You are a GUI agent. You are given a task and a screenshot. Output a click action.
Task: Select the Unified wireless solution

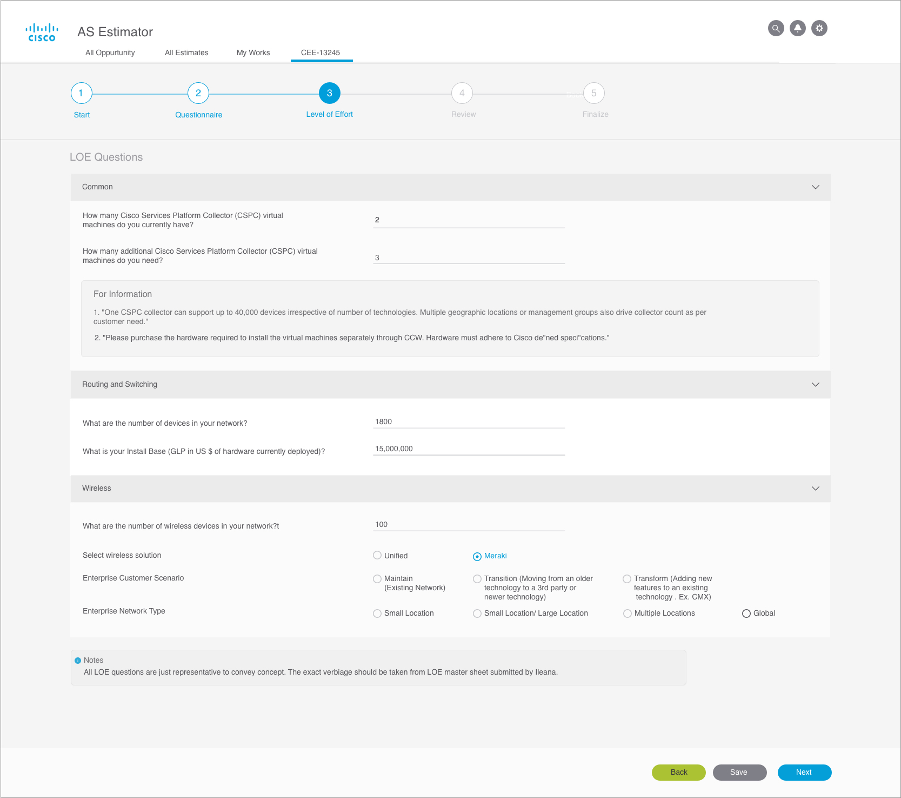377,555
